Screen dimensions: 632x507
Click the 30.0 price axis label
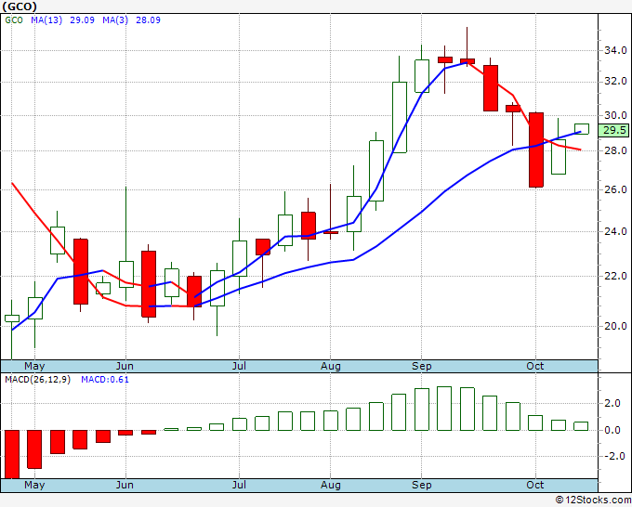[615, 115]
